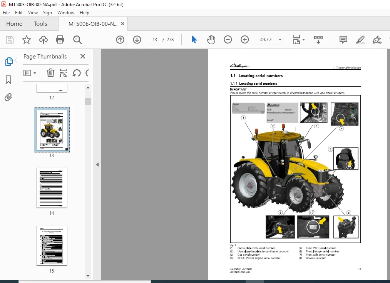Viewport: 390px width, 283px height.
Task: Select partially visible page 12 thumbnail
Action: pyautogui.click(x=52, y=88)
